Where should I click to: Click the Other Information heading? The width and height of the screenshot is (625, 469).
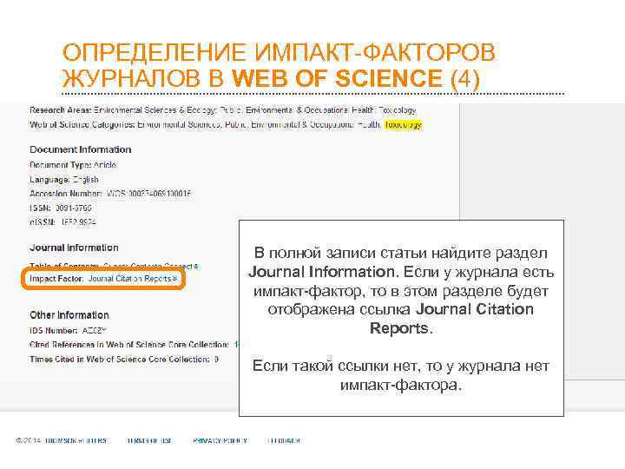(x=69, y=315)
